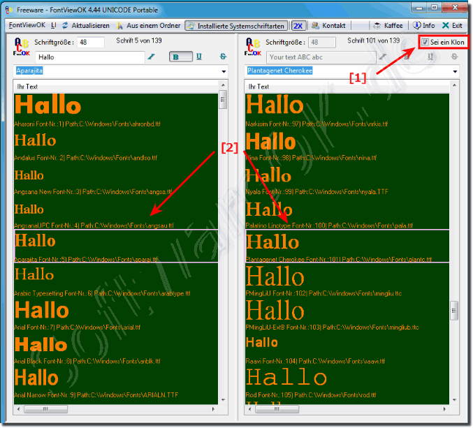Click the coffee cup icon
The height and width of the screenshot is (428, 473).
[x=377, y=26]
